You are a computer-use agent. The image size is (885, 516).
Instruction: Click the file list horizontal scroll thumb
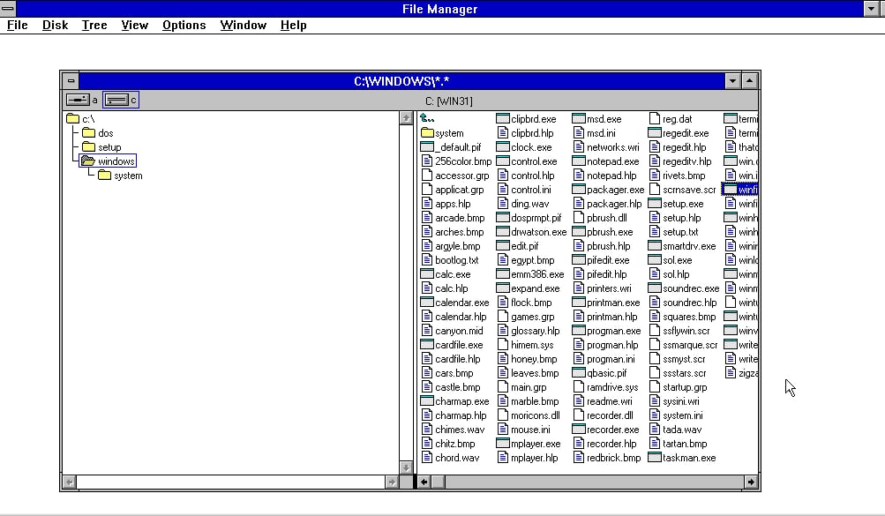[438, 482]
